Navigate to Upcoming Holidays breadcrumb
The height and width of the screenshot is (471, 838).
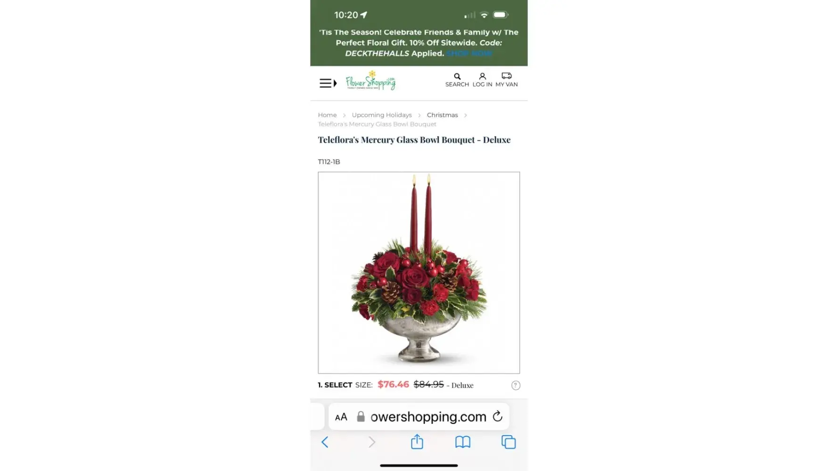[382, 115]
